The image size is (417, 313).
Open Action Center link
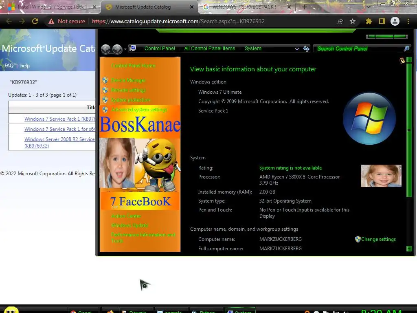126,216
